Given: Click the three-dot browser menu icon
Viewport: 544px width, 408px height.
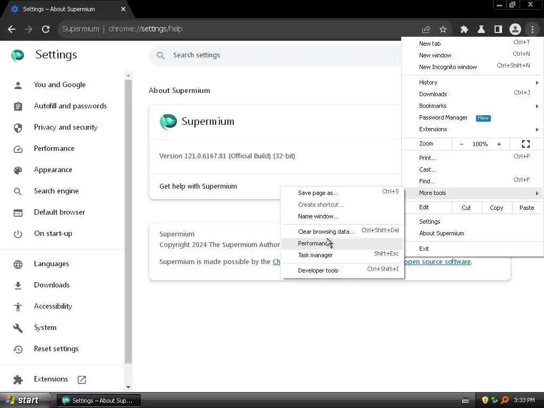Looking at the screenshot, I should (x=532, y=29).
